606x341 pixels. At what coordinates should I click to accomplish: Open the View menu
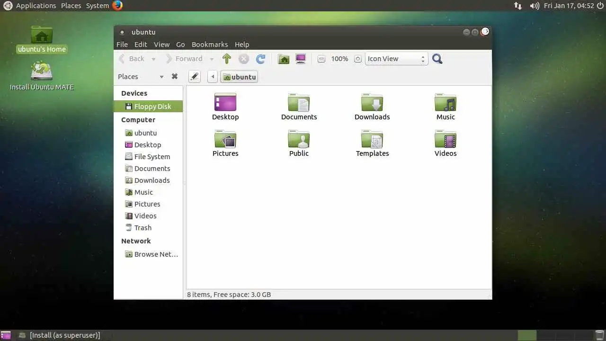[161, 45]
